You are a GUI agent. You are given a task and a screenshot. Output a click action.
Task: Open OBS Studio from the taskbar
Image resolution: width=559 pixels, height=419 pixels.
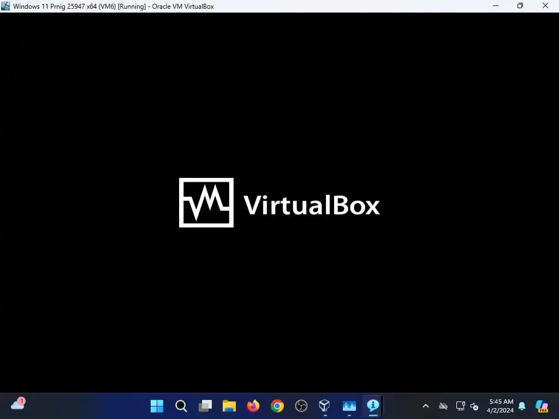301,406
